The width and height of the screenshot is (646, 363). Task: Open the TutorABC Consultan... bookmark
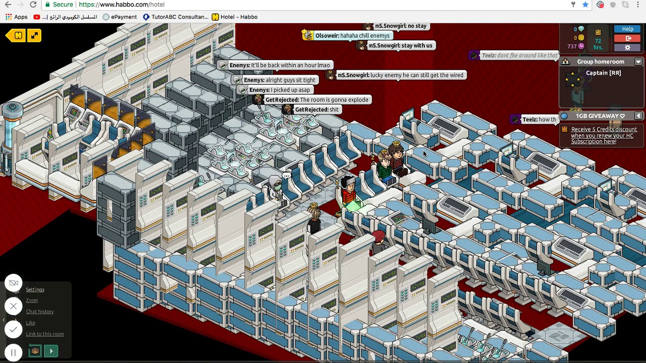[x=176, y=17]
